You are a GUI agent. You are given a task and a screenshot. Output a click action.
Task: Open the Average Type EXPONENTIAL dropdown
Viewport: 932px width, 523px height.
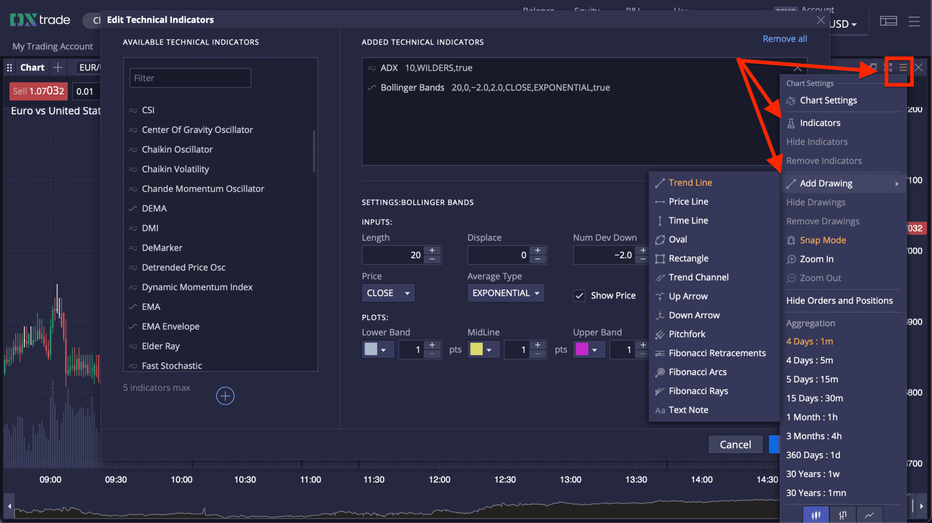click(x=505, y=293)
